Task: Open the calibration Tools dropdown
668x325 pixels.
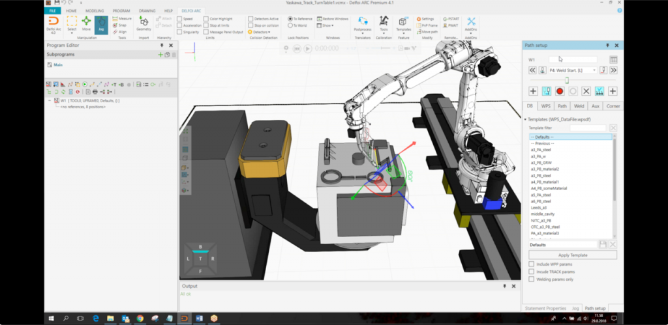Action: click(384, 33)
